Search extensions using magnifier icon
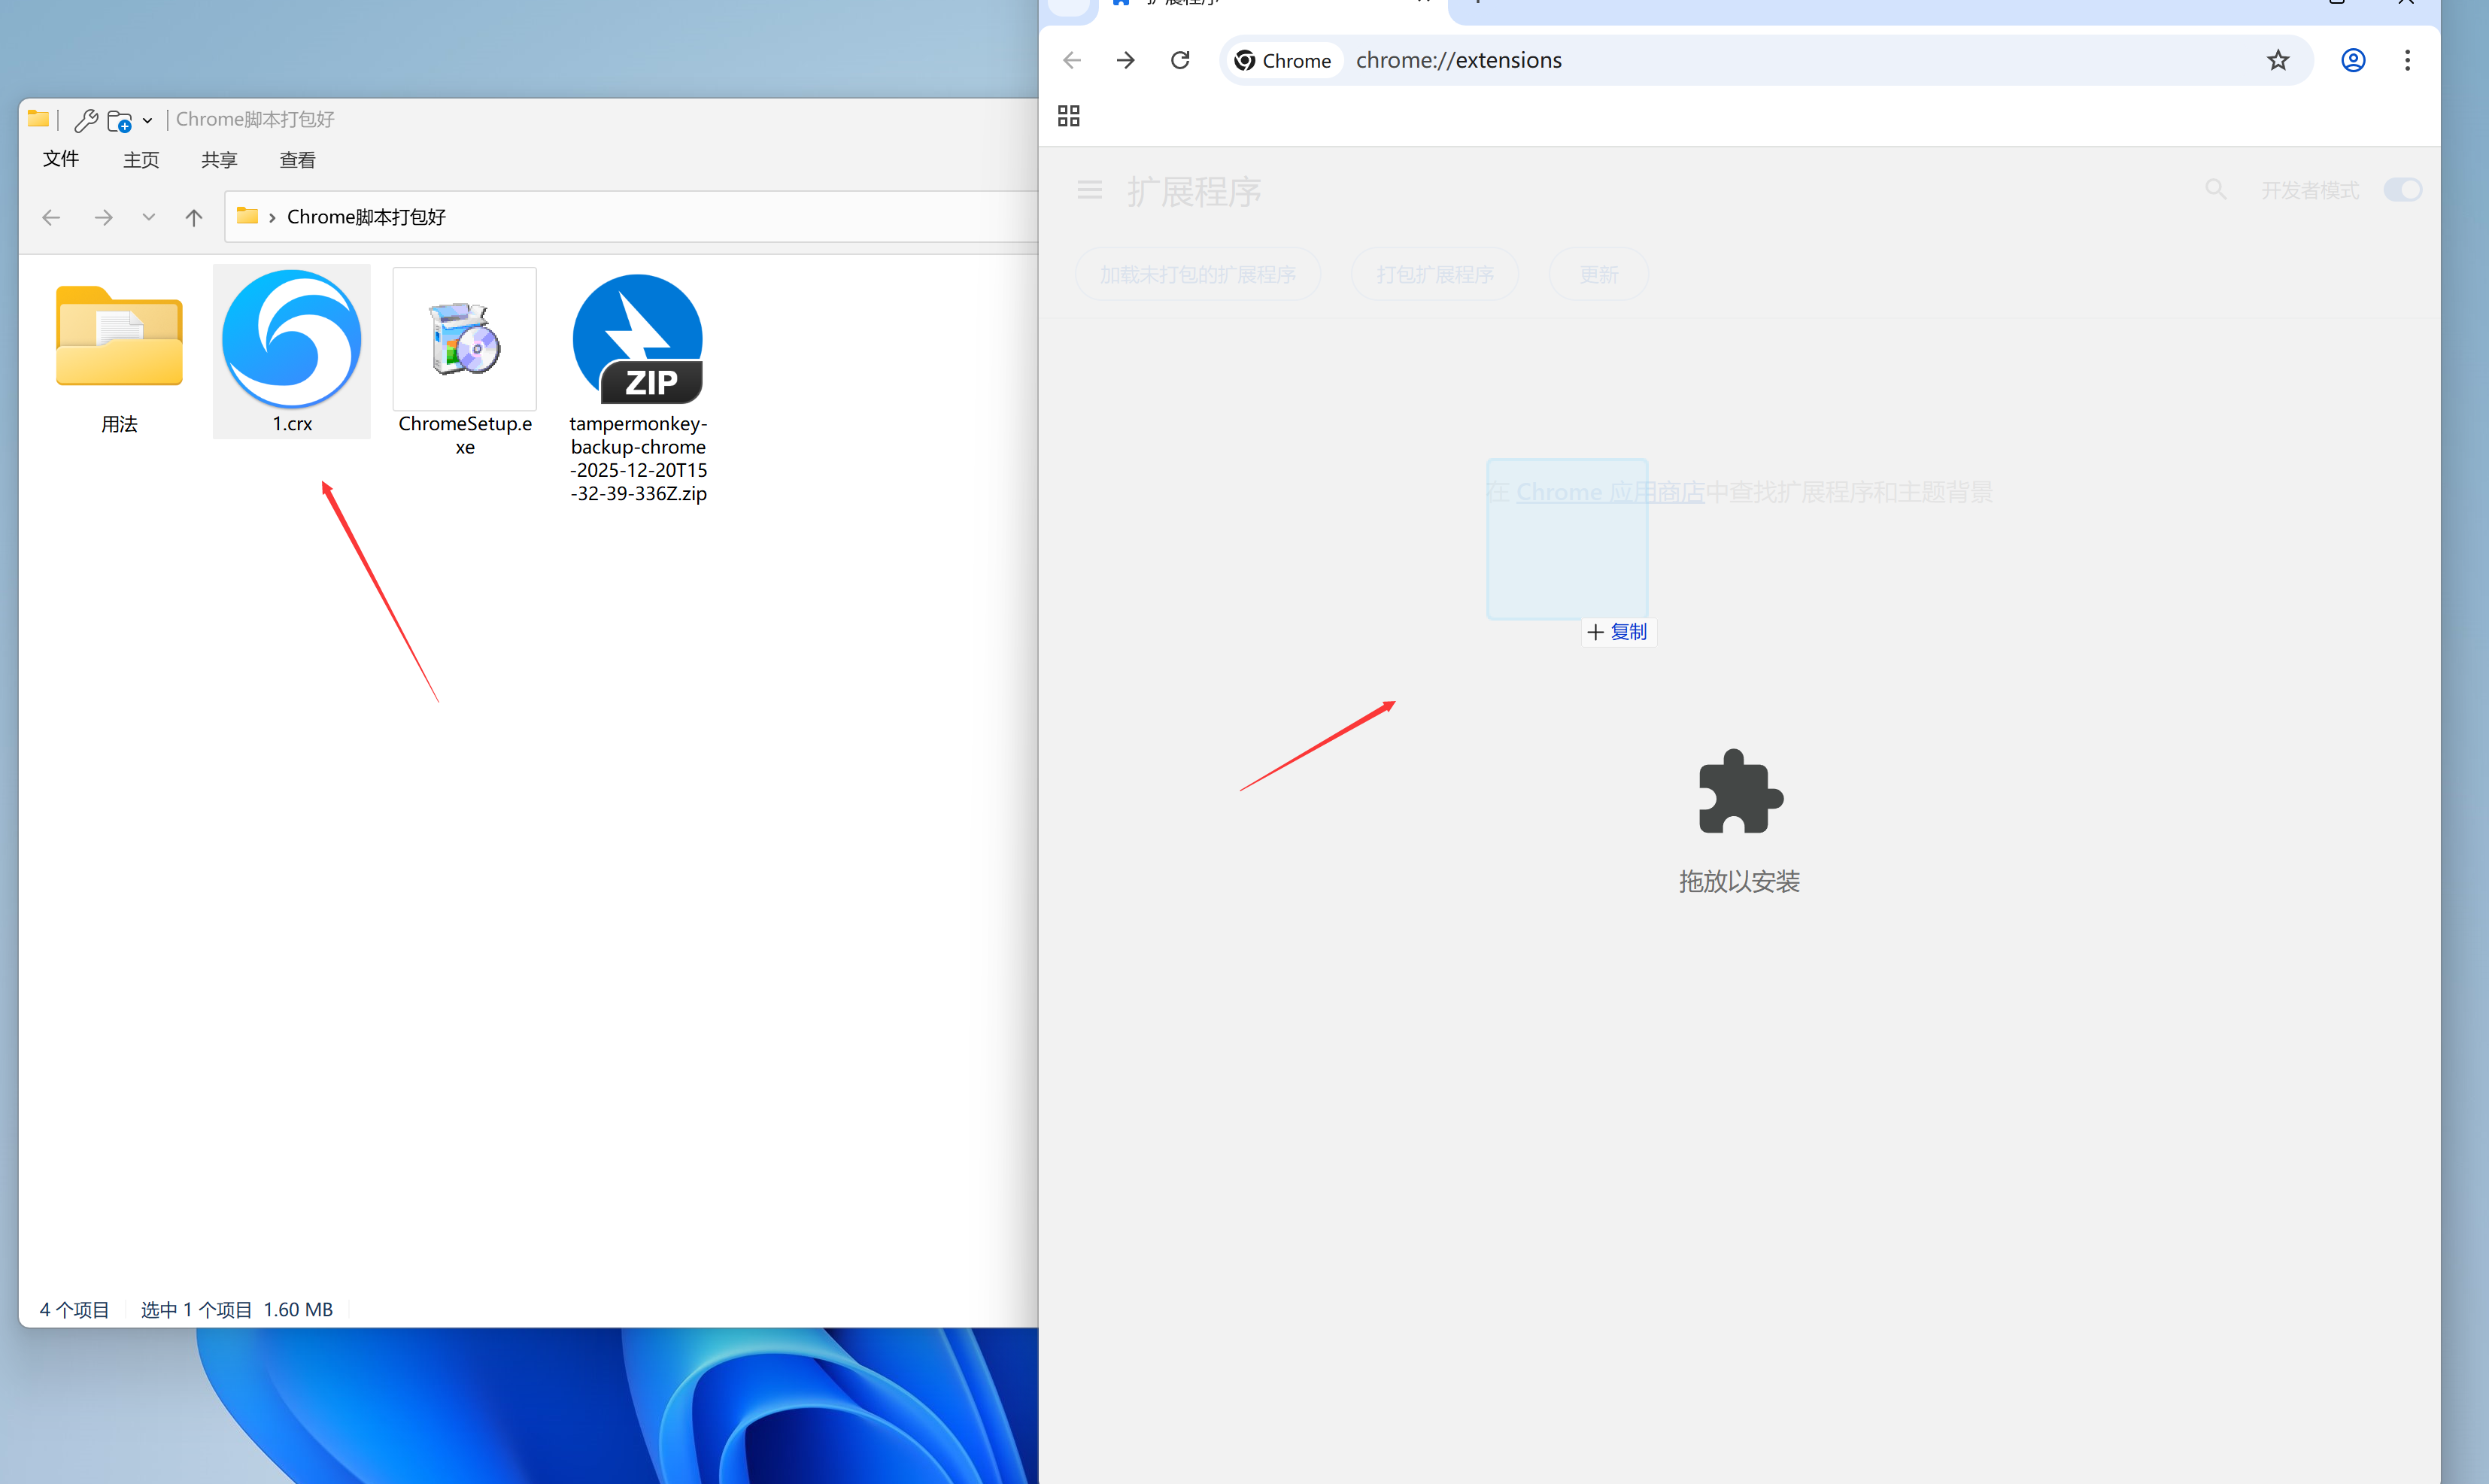Screen dimensions: 2489x1484 click(2215, 189)
